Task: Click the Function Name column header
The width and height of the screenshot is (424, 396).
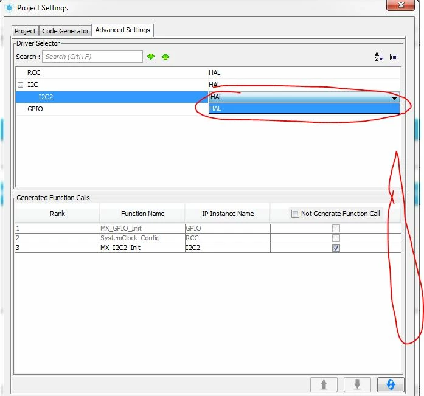Action: pyautogui.click(x=142, y=214)
